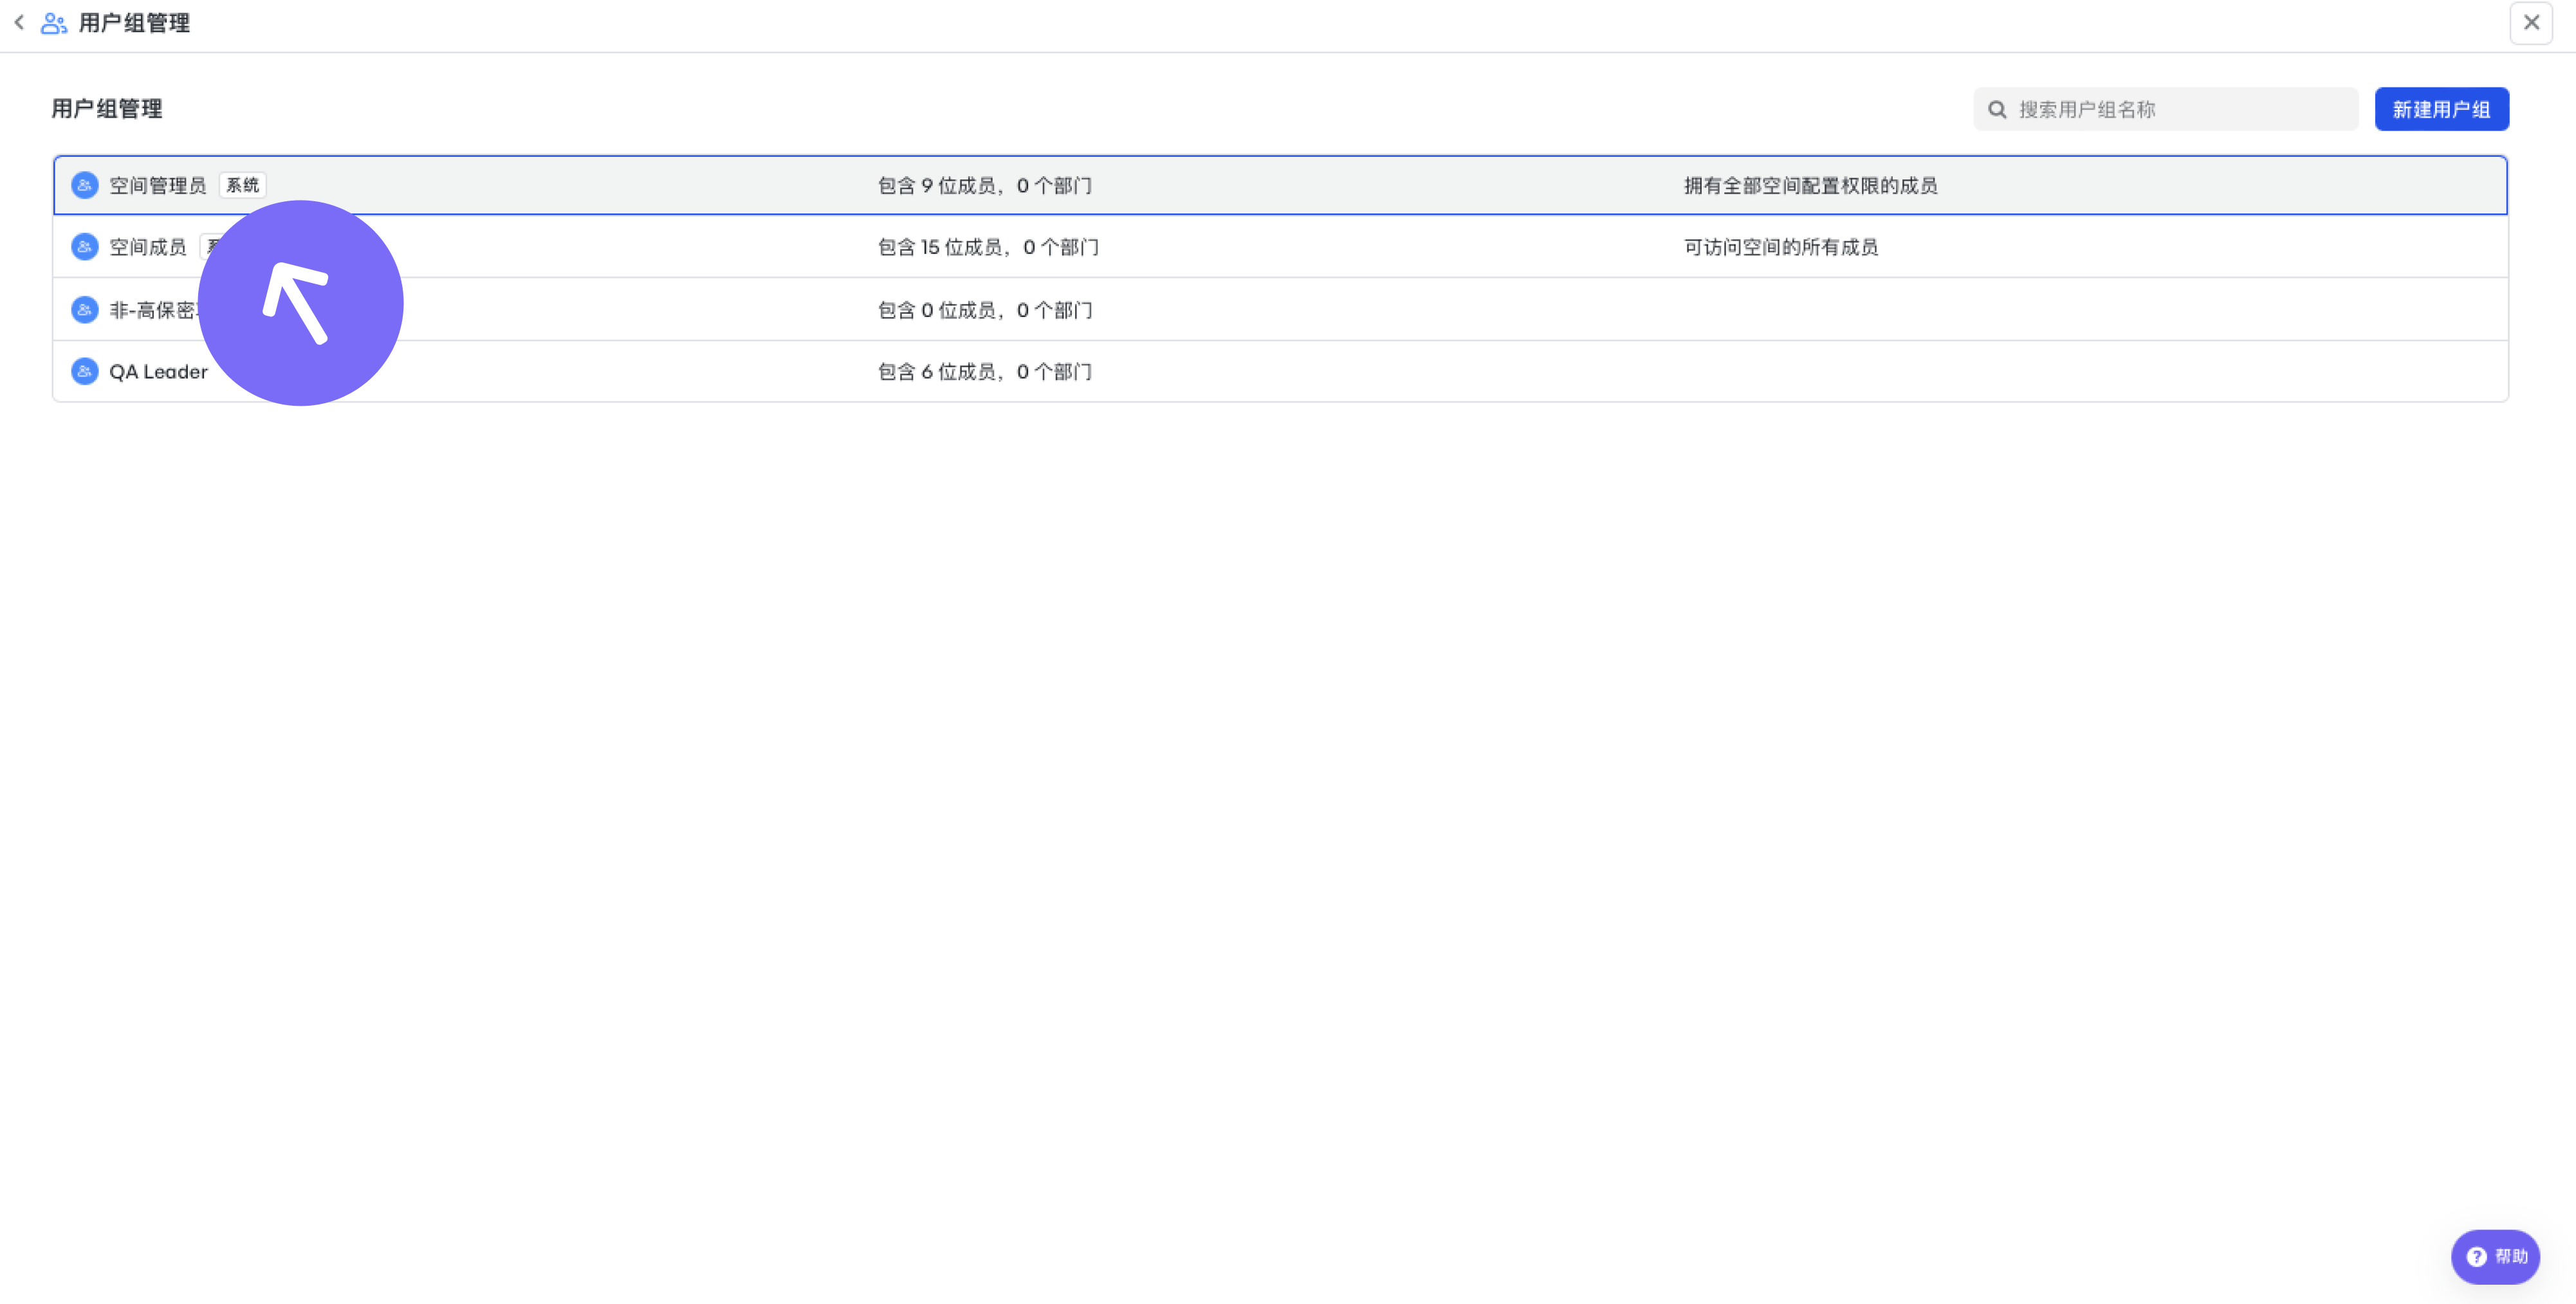Viewport: 2576px width, 1304px height.
Task: Click the QA Leader group avatar icon
Action: point(85,372)
